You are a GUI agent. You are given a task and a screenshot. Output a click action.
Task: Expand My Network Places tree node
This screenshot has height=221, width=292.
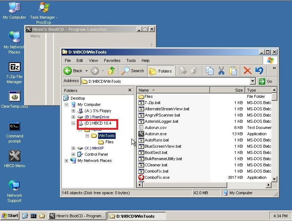click(66, 161)
